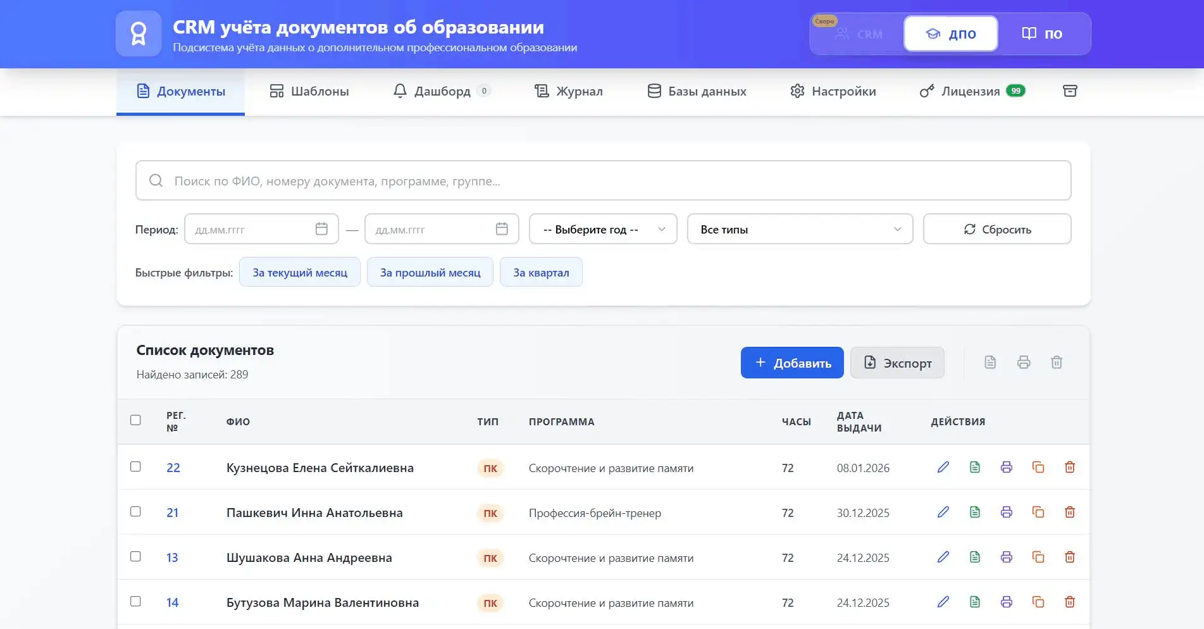Apply За прошлый месяц quick filter
The image size is (1204, 629).
click(430, 272)
